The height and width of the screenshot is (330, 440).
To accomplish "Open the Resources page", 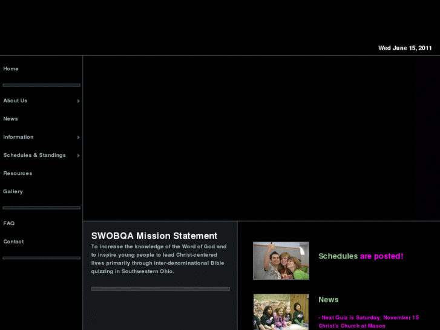I will tap(18, 173).
